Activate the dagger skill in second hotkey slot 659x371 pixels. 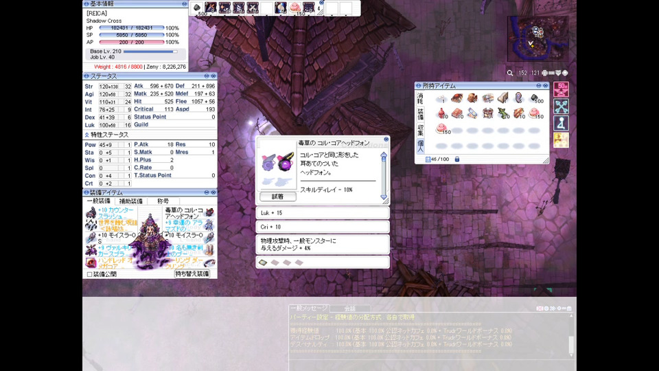211,8
